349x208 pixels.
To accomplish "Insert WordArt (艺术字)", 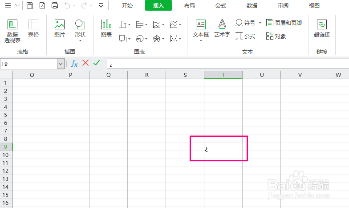I will [x=222, y=28].
